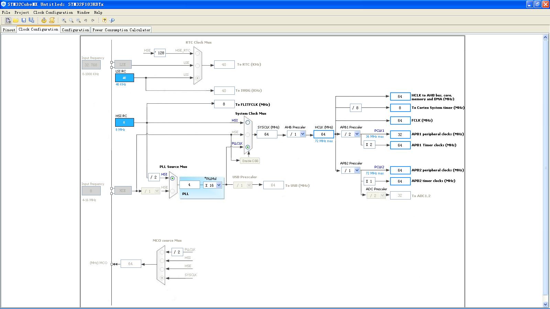Click the New Project toolbar icon
The height and width of the screenshot is (309, 550).
(x=8, y=21)
